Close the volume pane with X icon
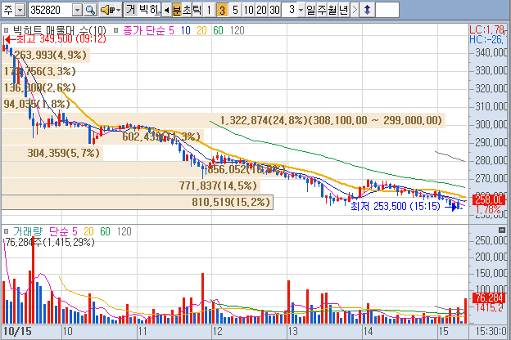511x340 pixels. pyautogui.click(x=502, y=230)
